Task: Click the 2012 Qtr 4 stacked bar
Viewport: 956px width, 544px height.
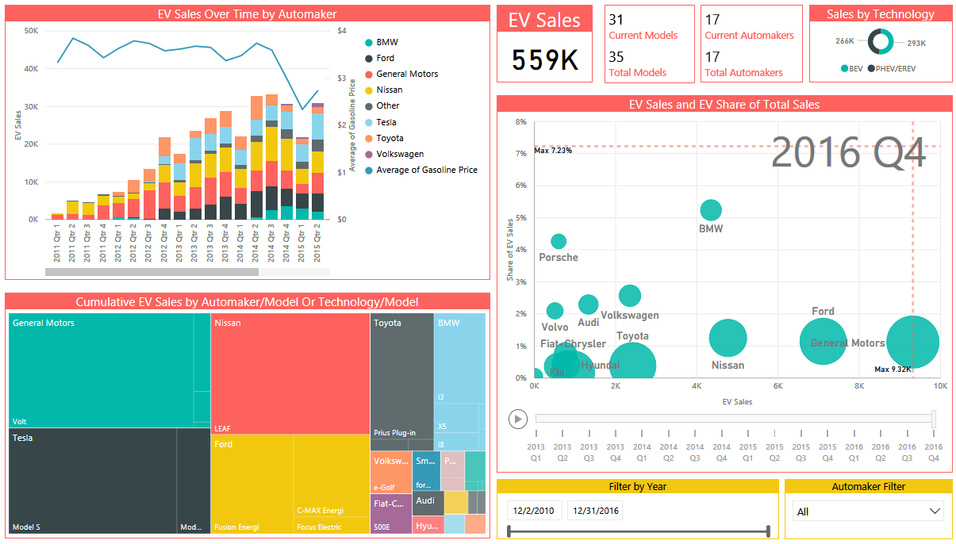Action: pos(164,178)
